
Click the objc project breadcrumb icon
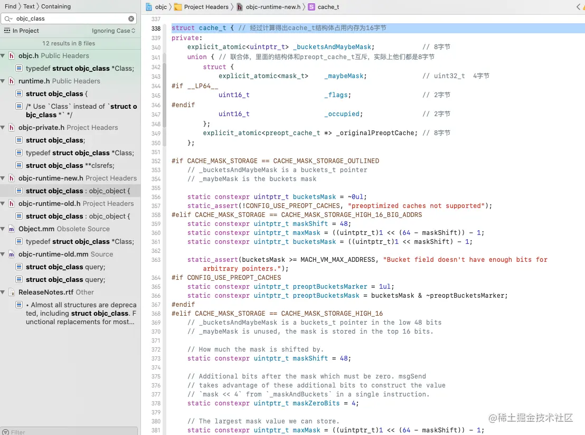[149, 7]
